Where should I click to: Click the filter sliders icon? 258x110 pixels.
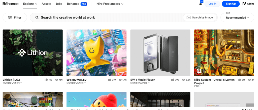click(10, 18)
